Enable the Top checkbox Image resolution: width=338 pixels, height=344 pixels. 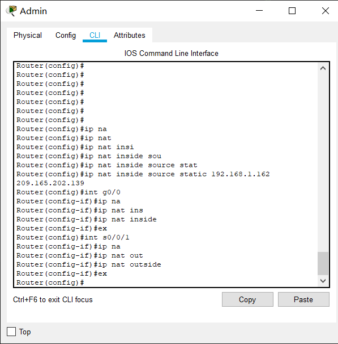pyautogui.click(x=11, y=332)
